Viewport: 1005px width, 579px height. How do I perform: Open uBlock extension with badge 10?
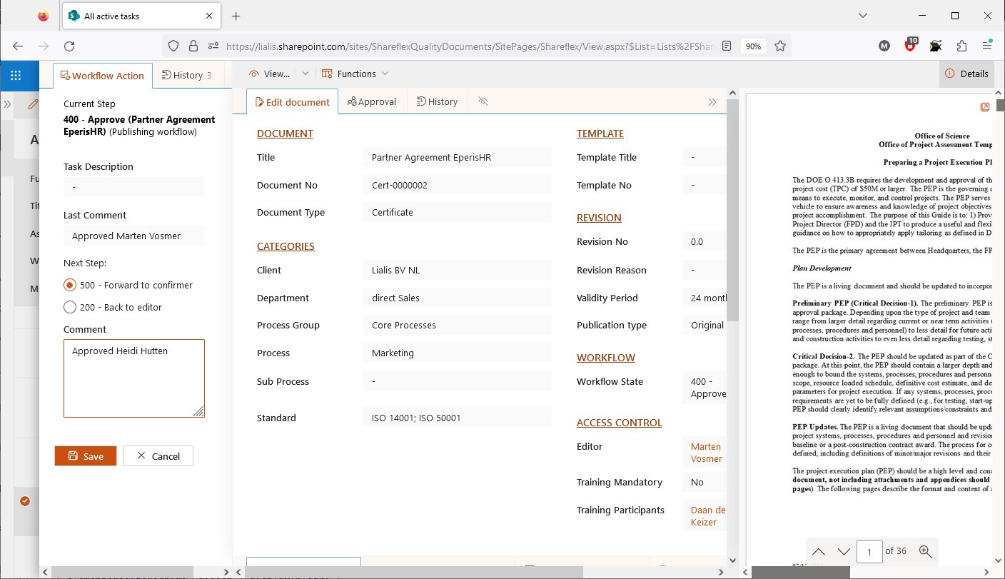click(x=910, y=45)
